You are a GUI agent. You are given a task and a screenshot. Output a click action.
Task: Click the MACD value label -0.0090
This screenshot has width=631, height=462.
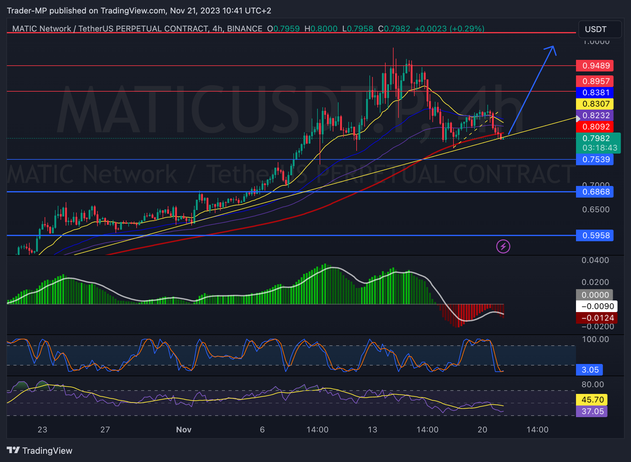[596, 306]
